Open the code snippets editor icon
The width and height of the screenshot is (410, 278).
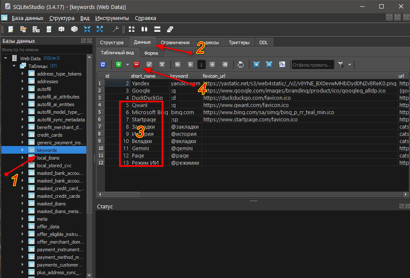click(49, 29)
